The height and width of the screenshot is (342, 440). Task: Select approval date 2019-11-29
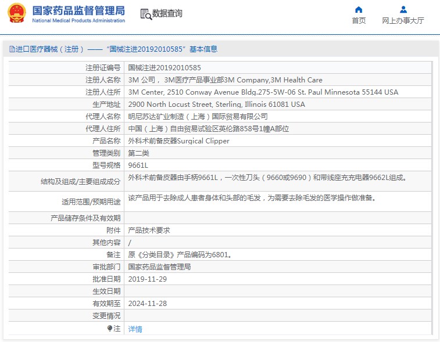pos(147,279)
